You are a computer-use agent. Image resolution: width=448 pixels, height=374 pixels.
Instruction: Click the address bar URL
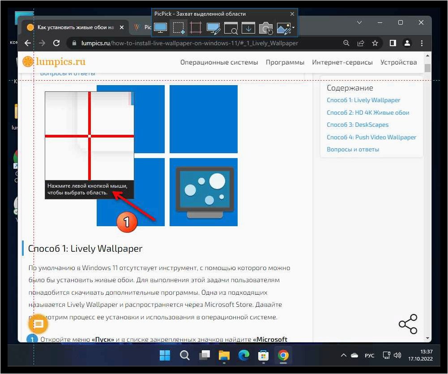point(189,43)
